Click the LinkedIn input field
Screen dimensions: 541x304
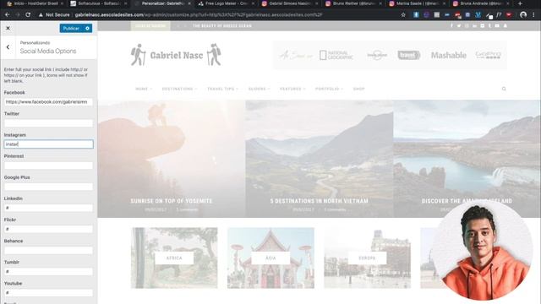tap(48, 208)
